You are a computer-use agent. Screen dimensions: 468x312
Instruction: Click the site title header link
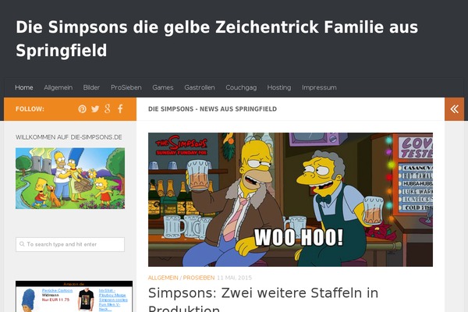click(x=217, y=39)
